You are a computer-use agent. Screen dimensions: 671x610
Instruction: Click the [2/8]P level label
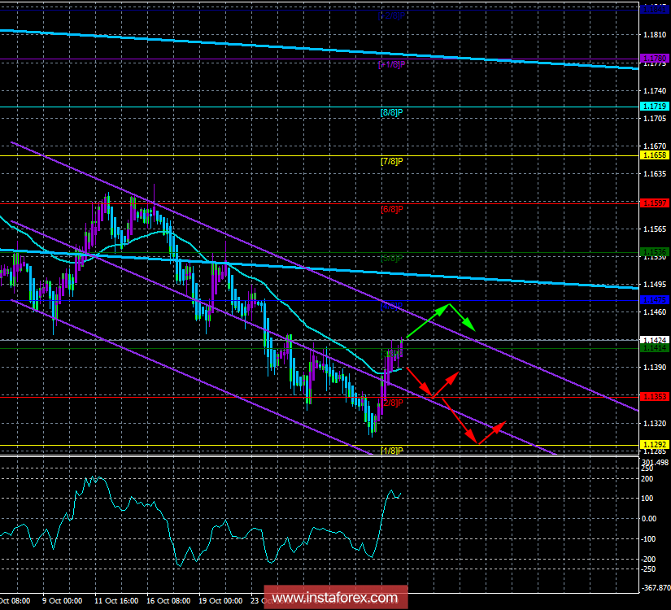390,401
